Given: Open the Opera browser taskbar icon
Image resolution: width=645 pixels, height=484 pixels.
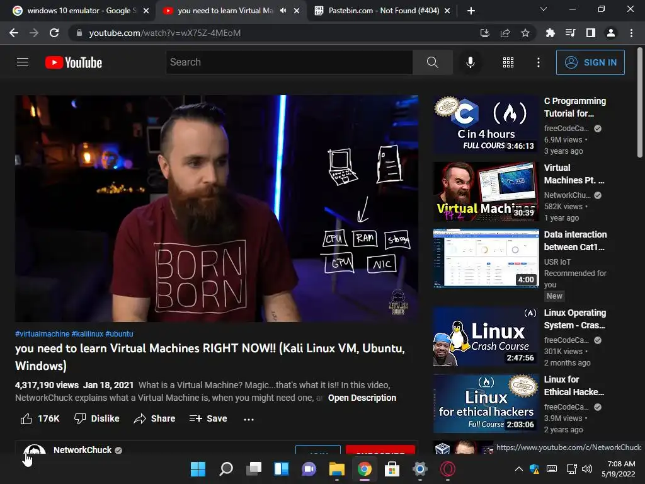Looking at the screenshot, I should (448, 469).
